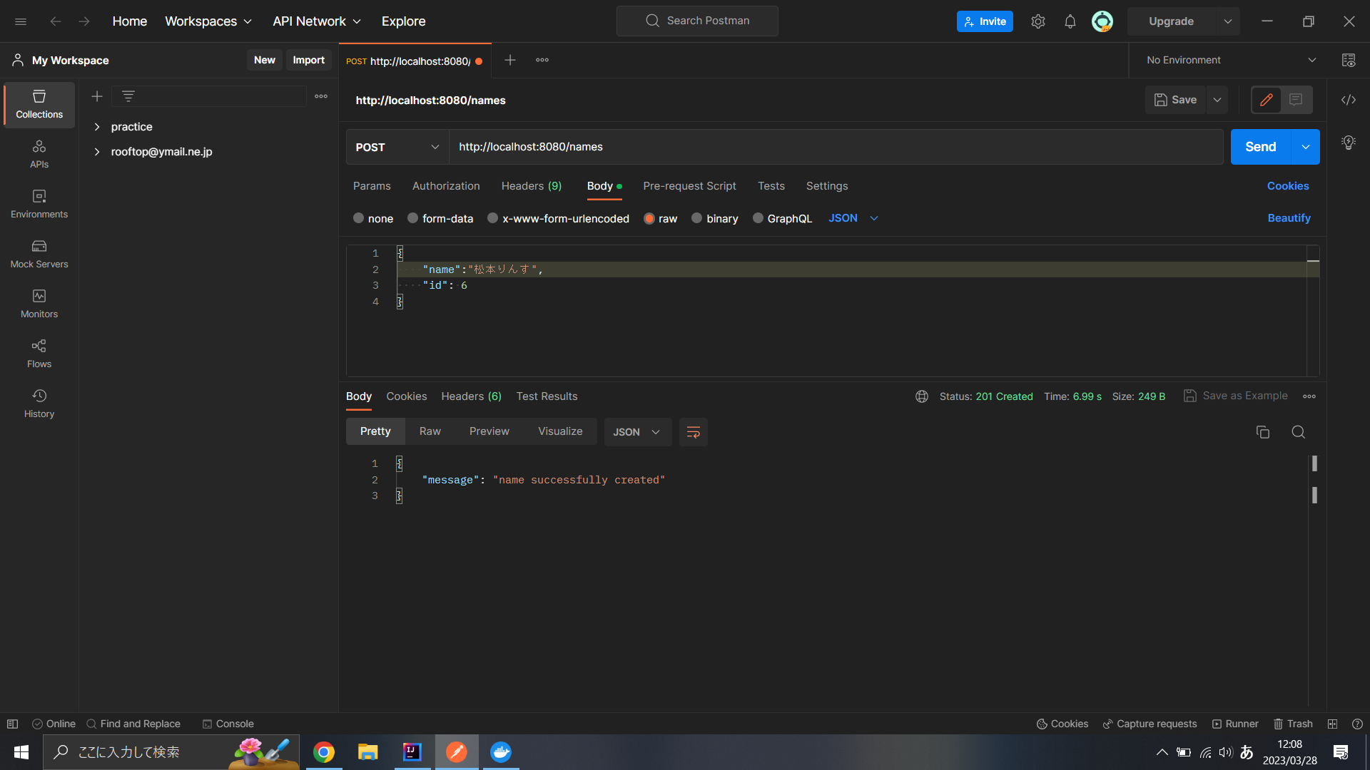Select the none body type
The height and width of the screenshot is (770, 1370).
click(x=373, y=218)
